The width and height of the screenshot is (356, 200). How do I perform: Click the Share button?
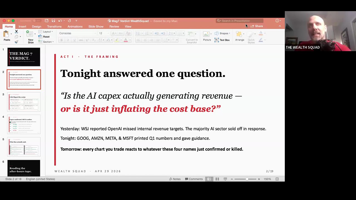[257, 26]
